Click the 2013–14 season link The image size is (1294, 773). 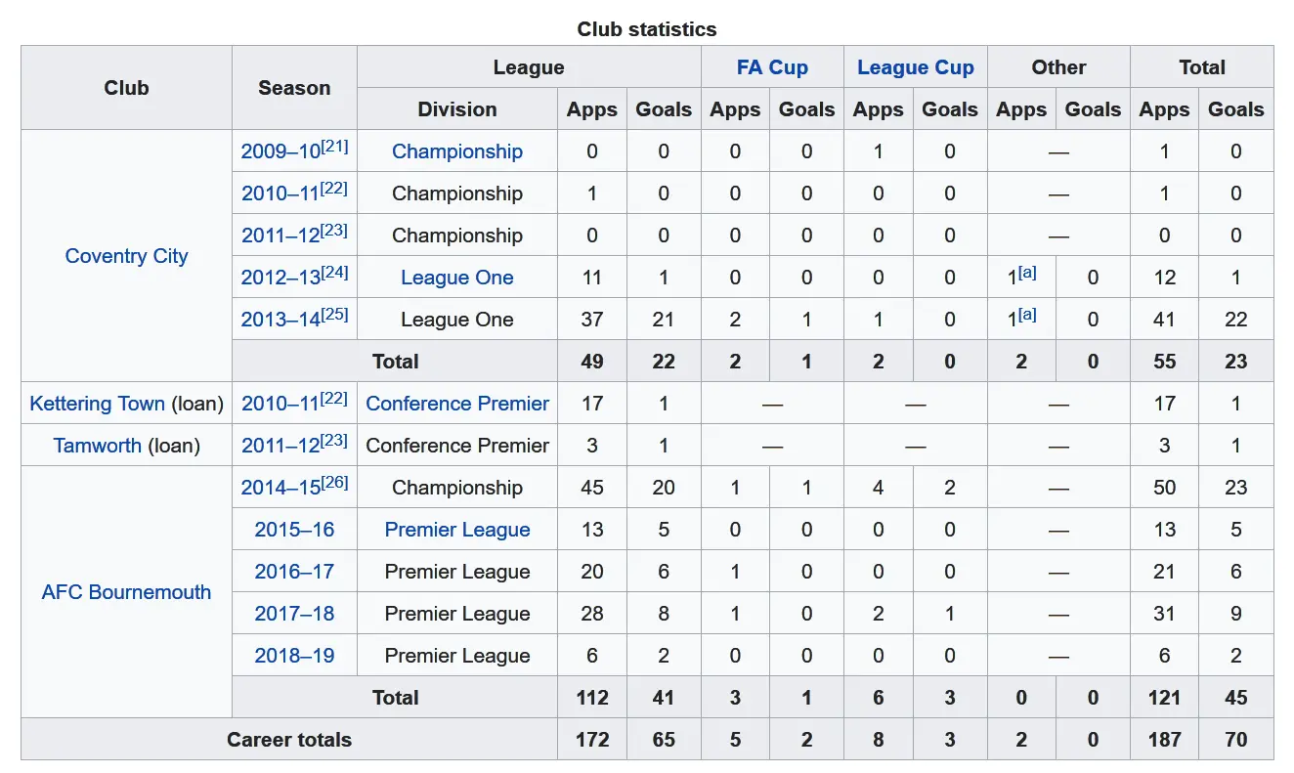280,321
